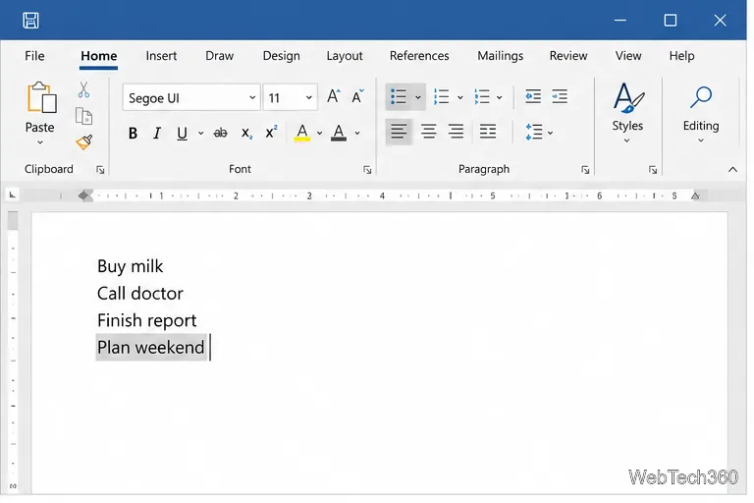Expand Paste options arrow
Image resolution: width=754 pixels, height=503 pixels.
40,142
